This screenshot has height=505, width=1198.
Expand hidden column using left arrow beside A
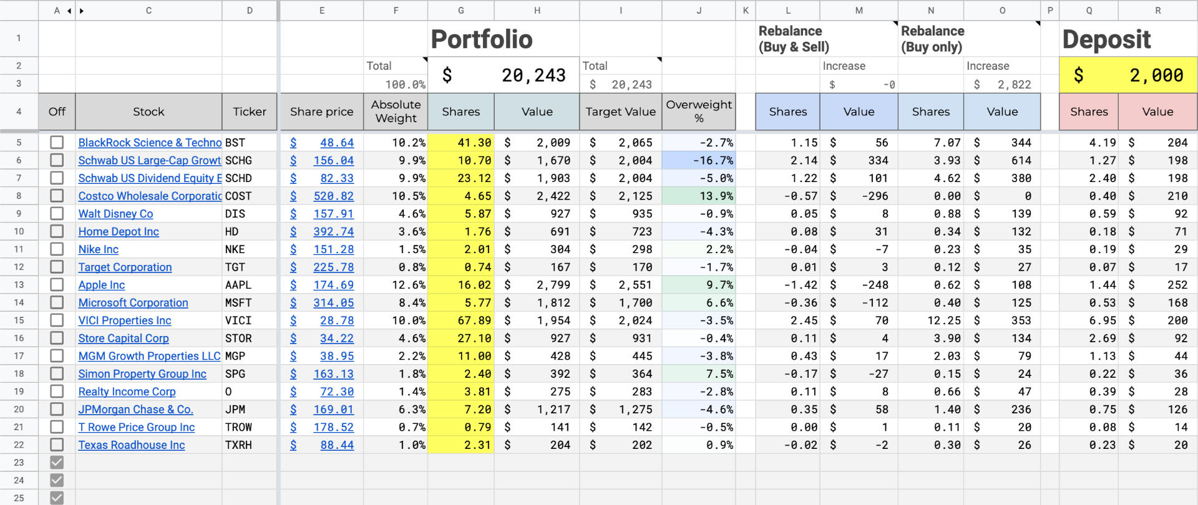69,11
